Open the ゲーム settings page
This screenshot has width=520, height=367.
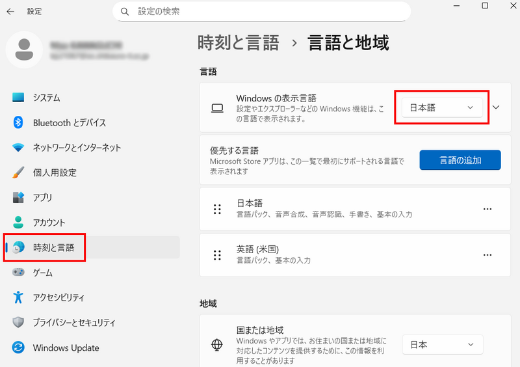(x=43, y=273)
